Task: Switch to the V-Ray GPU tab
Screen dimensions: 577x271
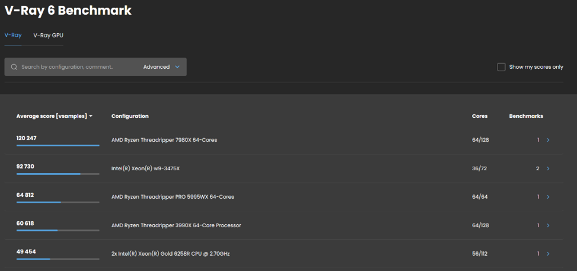Action: pyautogui.click(x=48, y=36)
